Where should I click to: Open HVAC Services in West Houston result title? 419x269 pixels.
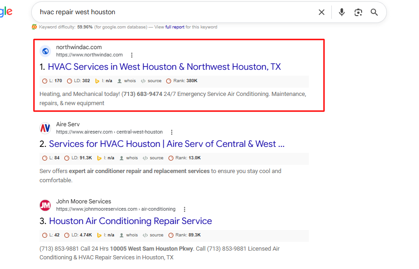click(x=164, y=67)
